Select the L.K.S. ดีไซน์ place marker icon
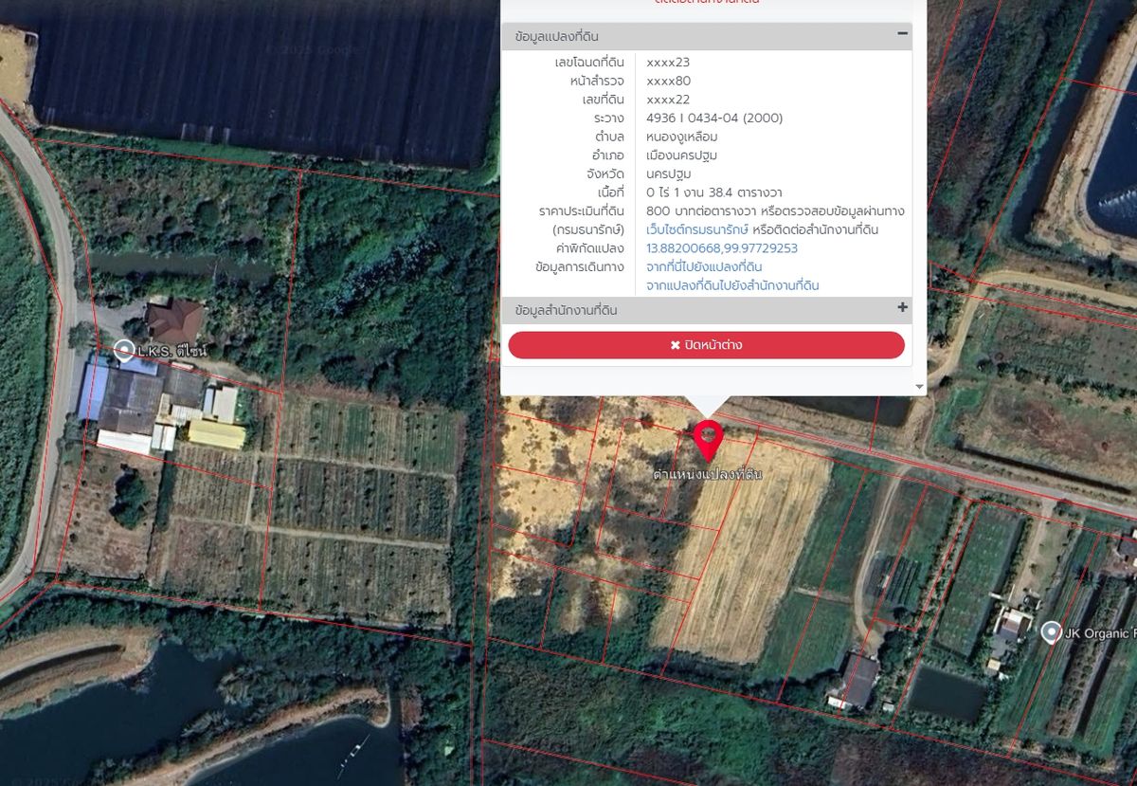This screenshot has width=1137, height=786. (123, 351)
